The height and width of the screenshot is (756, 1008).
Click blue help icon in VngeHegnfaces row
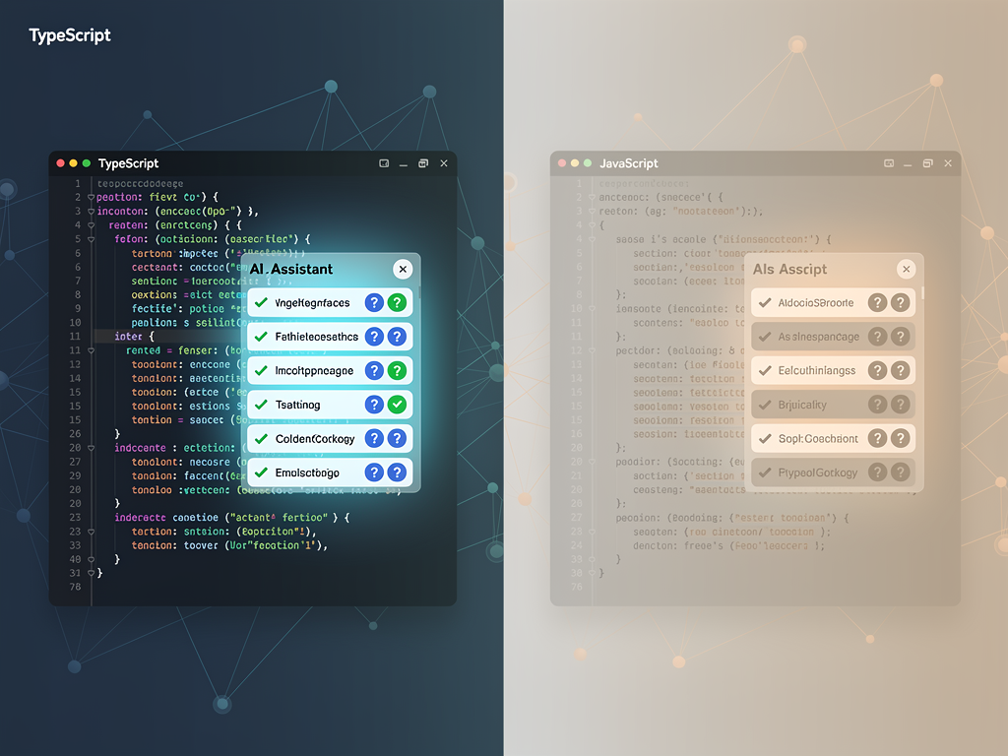coord(374,302)
